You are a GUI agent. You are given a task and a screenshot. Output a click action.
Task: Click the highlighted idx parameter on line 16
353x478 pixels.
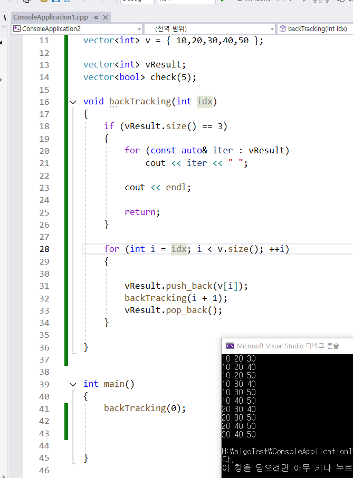204,101
